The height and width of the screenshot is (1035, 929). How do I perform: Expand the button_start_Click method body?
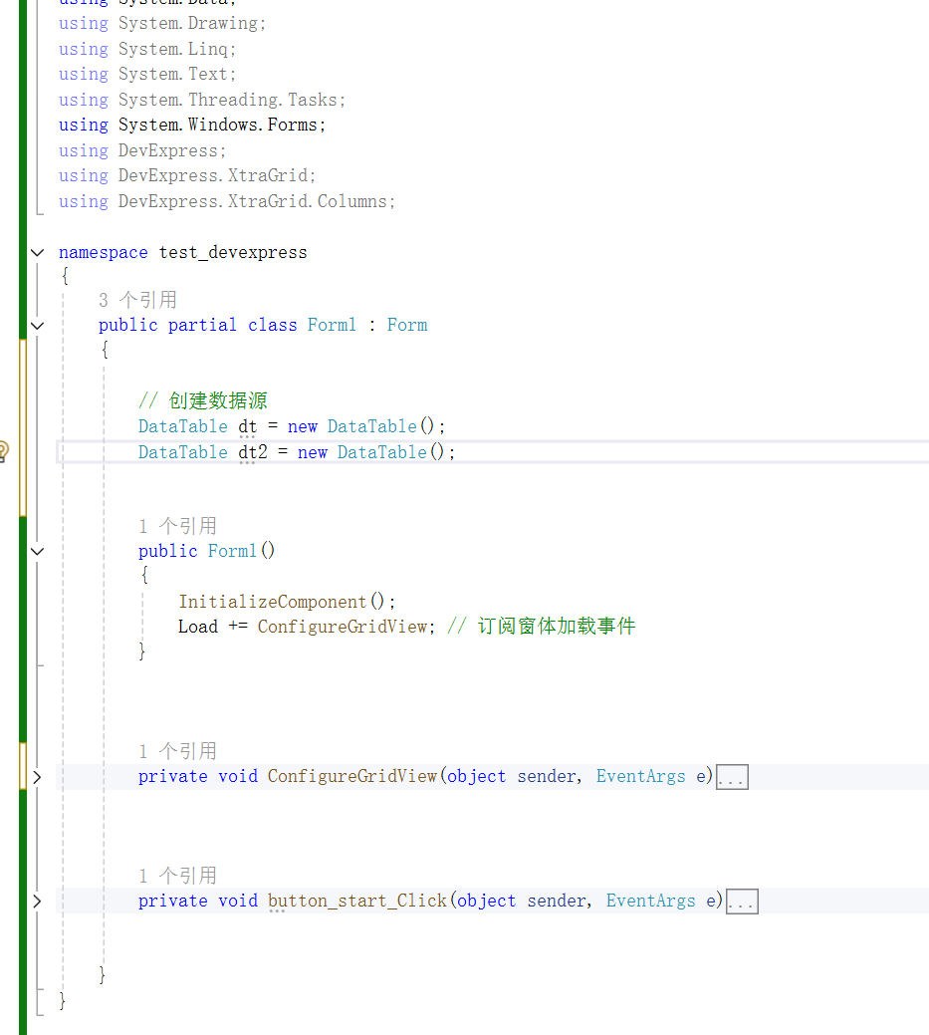(38, 902)
